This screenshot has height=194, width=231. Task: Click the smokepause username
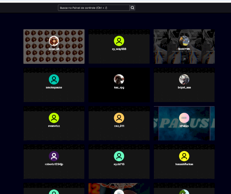pos(54,88)
